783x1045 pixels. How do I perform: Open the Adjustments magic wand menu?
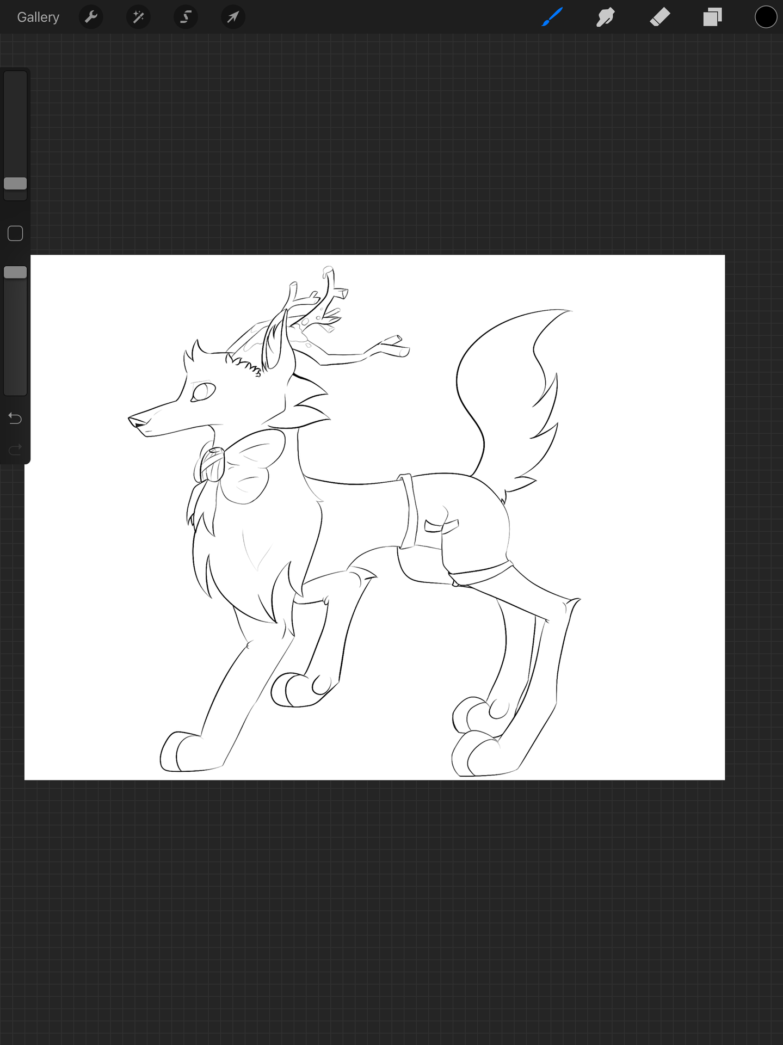[x=138, y=17]
